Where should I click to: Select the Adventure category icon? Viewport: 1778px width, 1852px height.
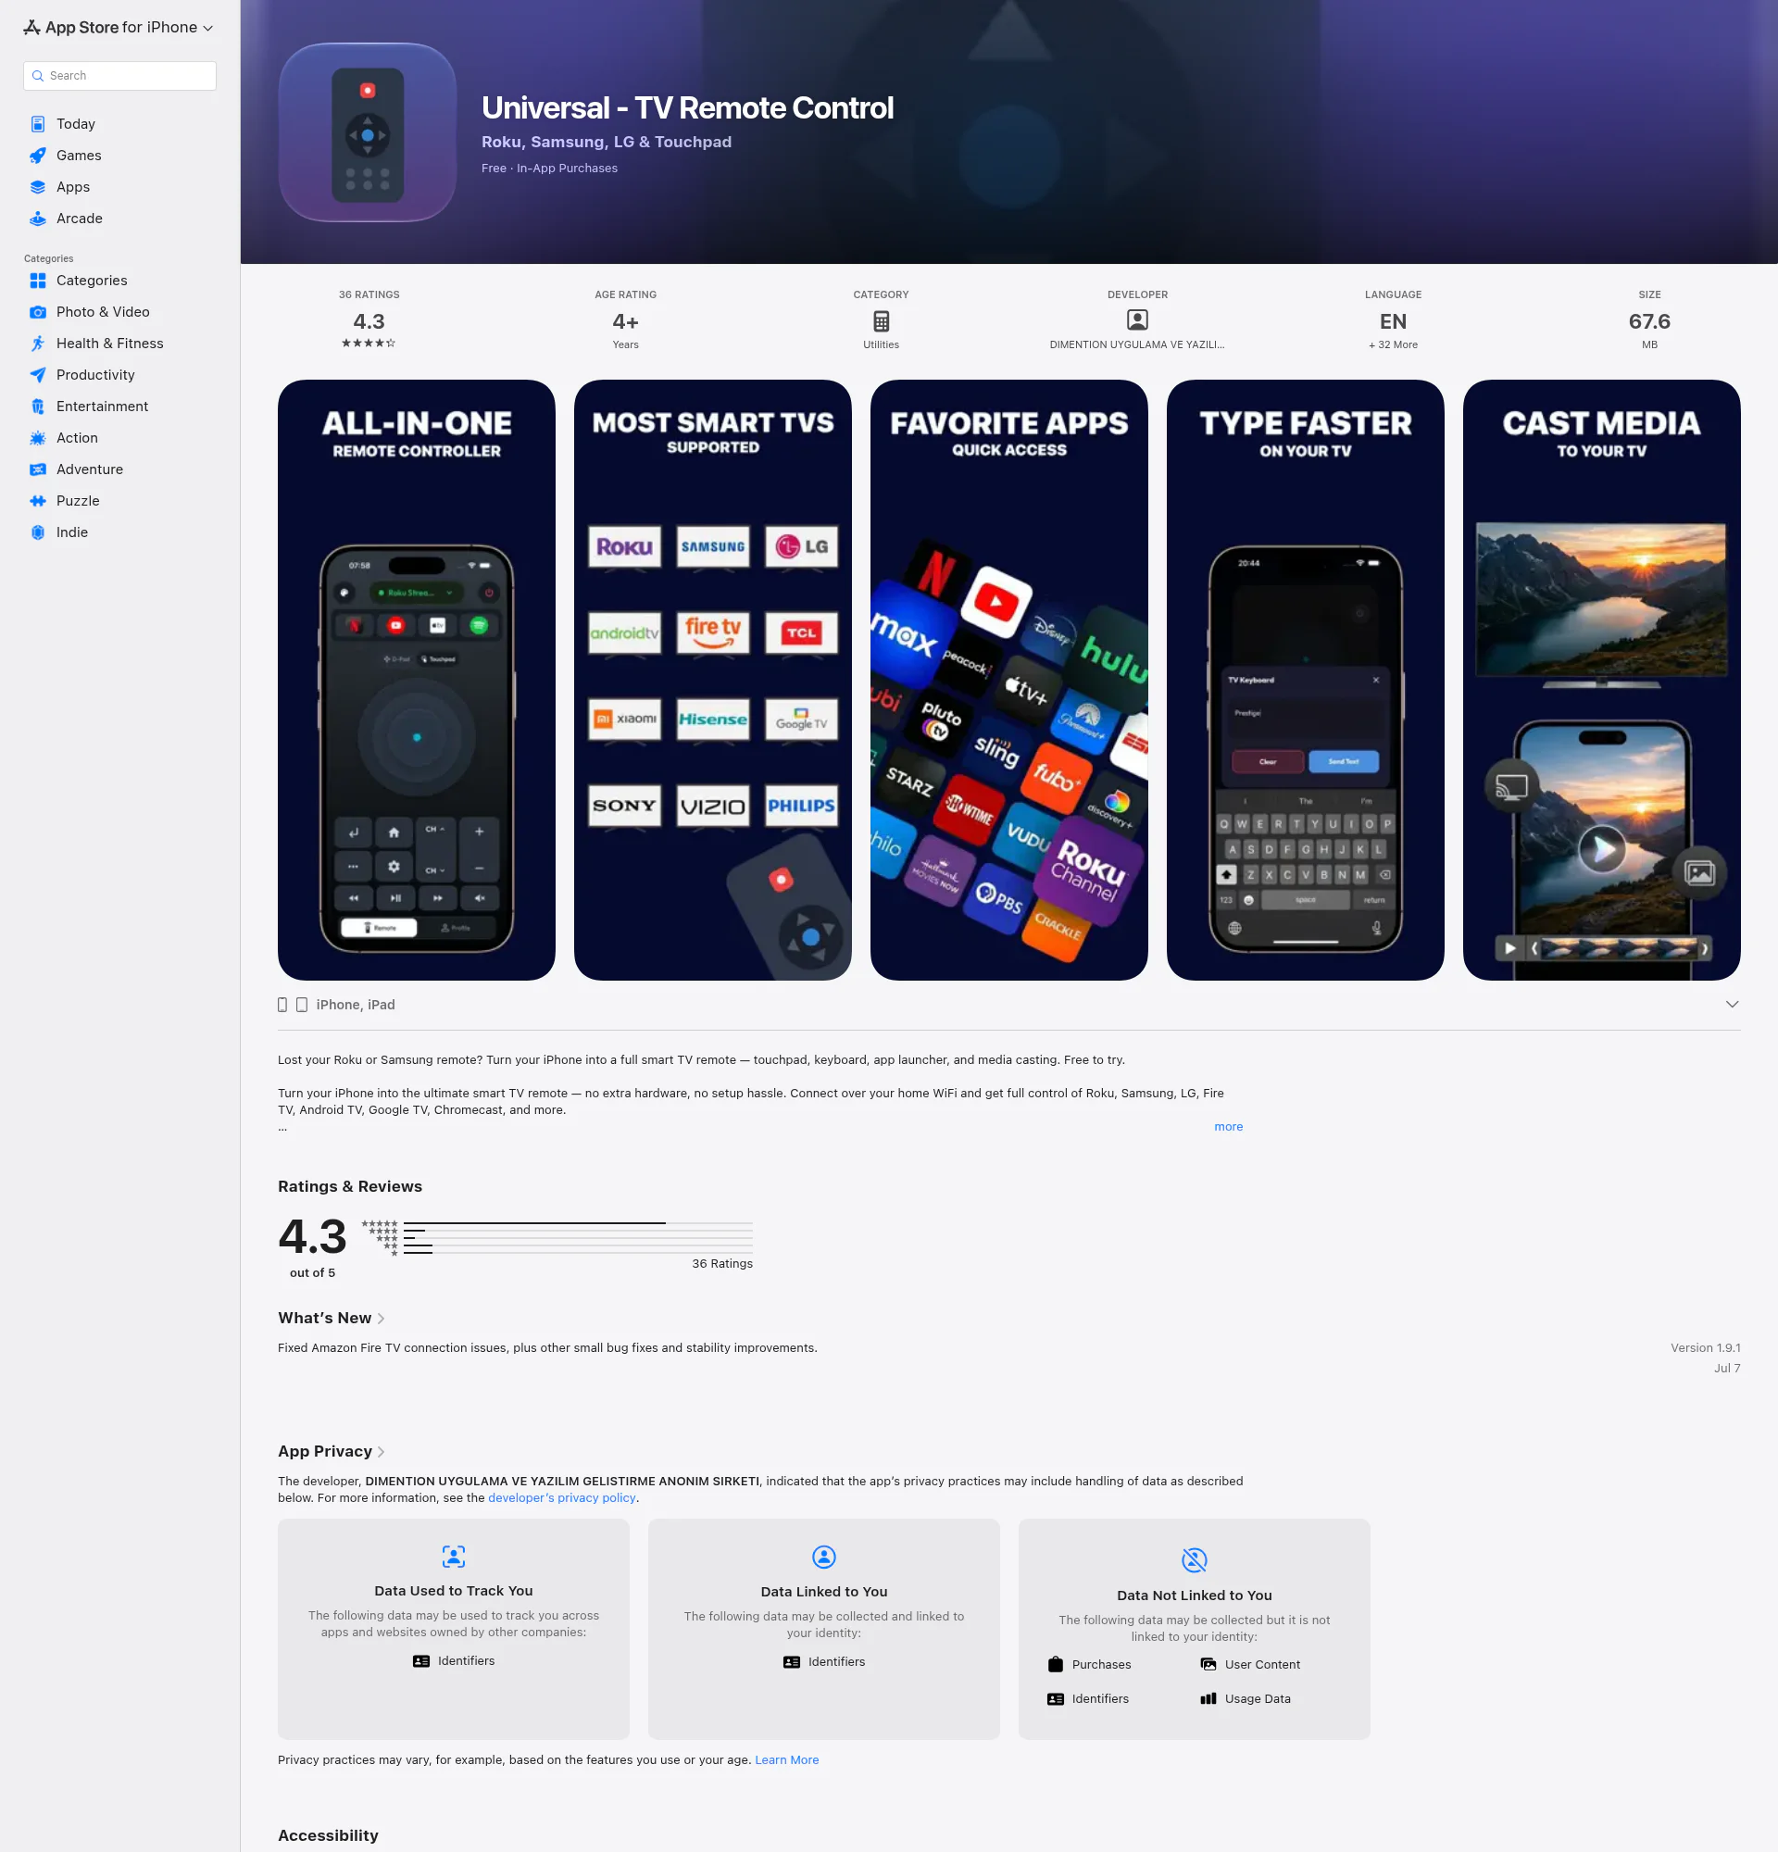pos(38,469)
